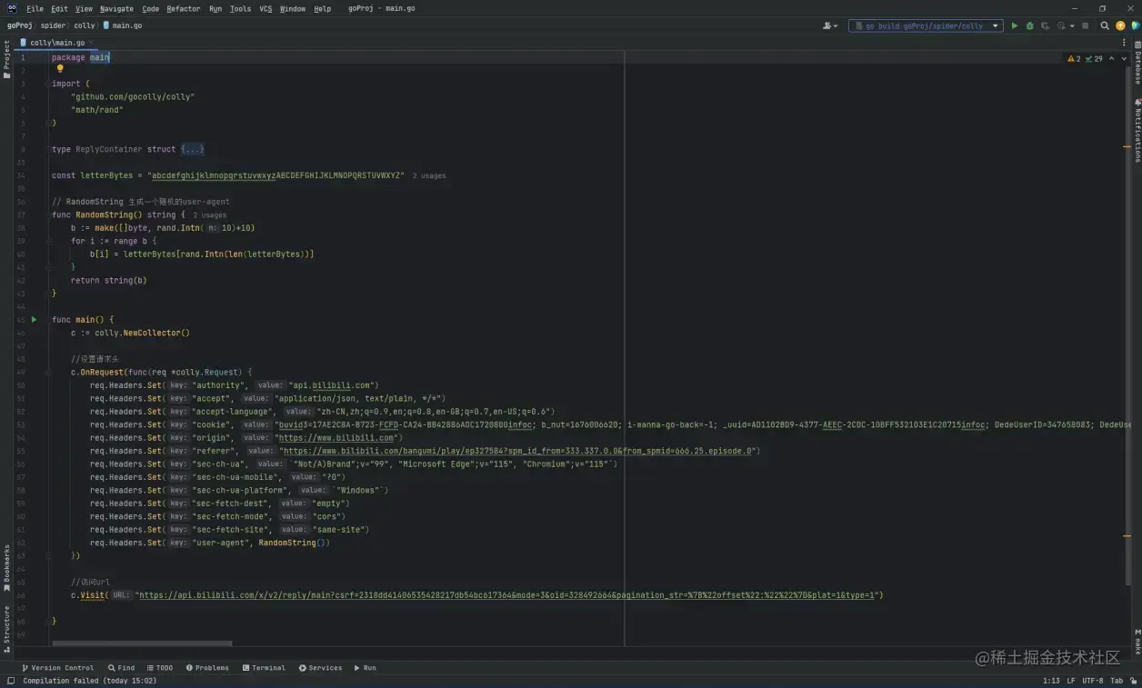The height and width of the screenshot is (688, 1142).
Task: Expand the folded ReplyContainer struct {...}
Action: pos(193,149)
